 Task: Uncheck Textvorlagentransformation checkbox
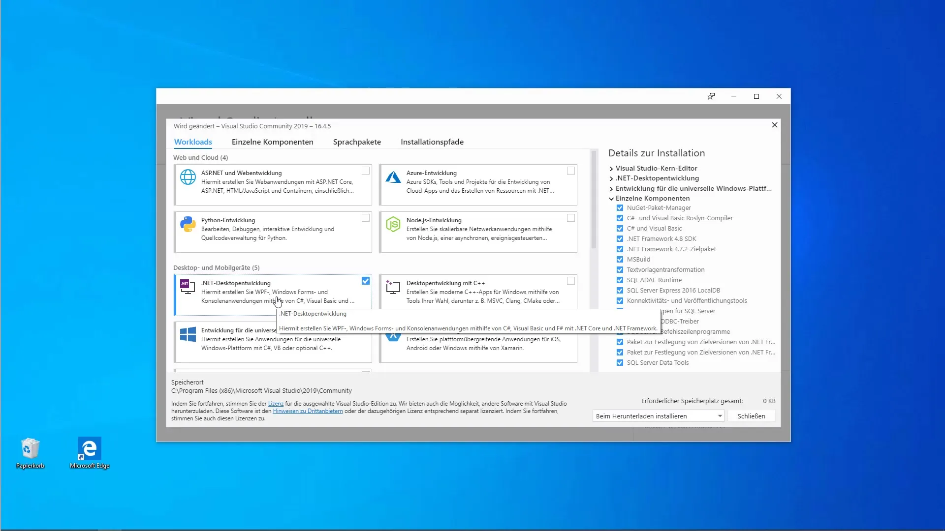[620, 270]
